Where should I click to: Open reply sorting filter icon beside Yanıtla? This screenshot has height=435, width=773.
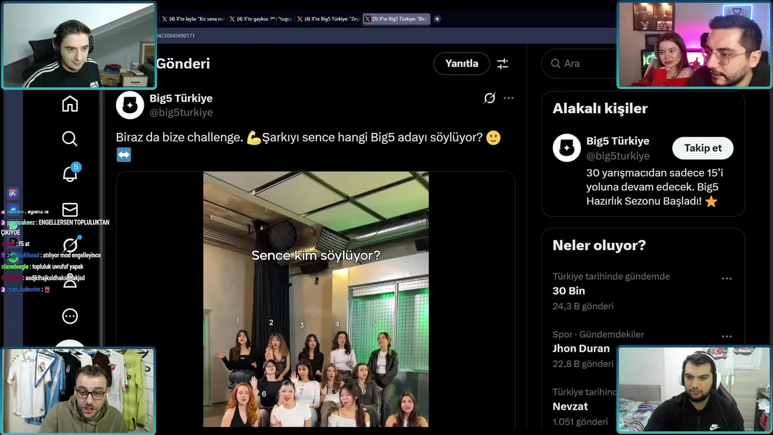[502, 63]
